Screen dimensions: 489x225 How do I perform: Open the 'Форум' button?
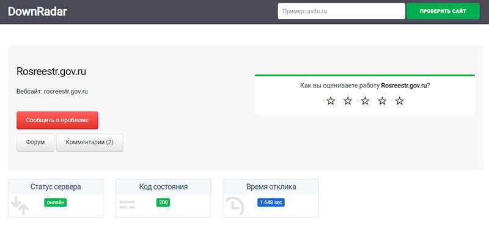[x=35, y=142]
